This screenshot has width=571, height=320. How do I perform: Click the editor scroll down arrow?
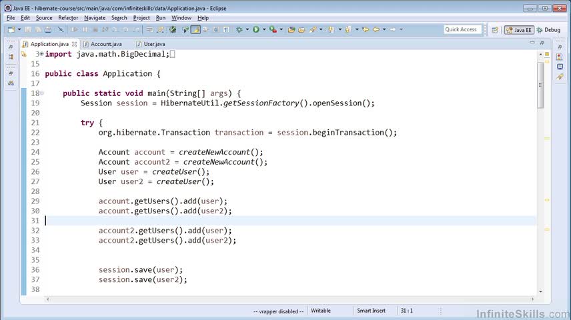click(x=540, y=291)
